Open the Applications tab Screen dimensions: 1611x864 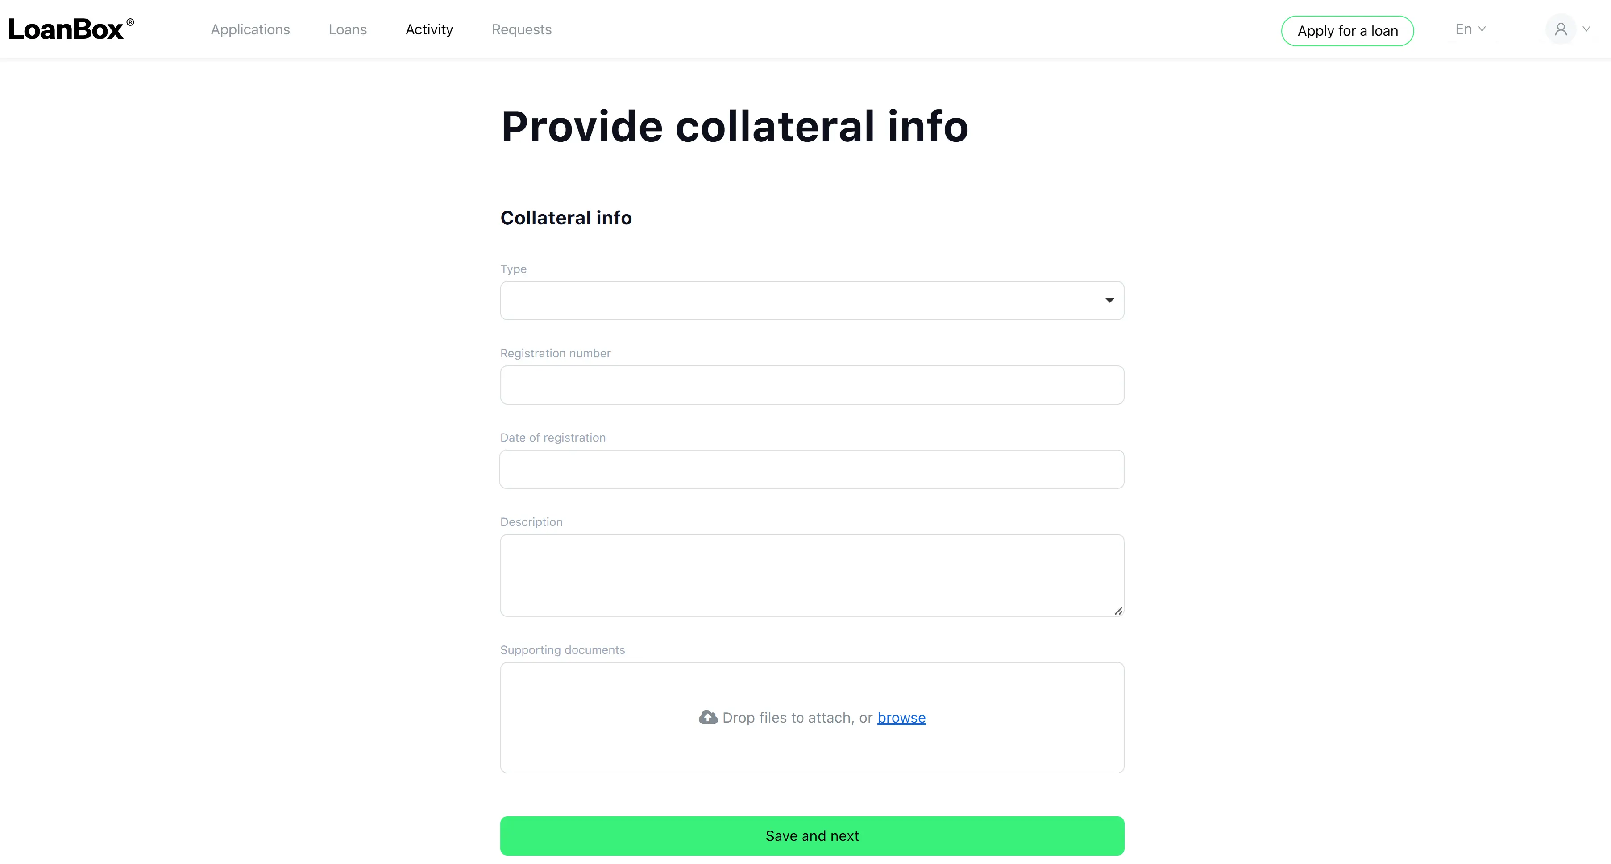[250, 29]
